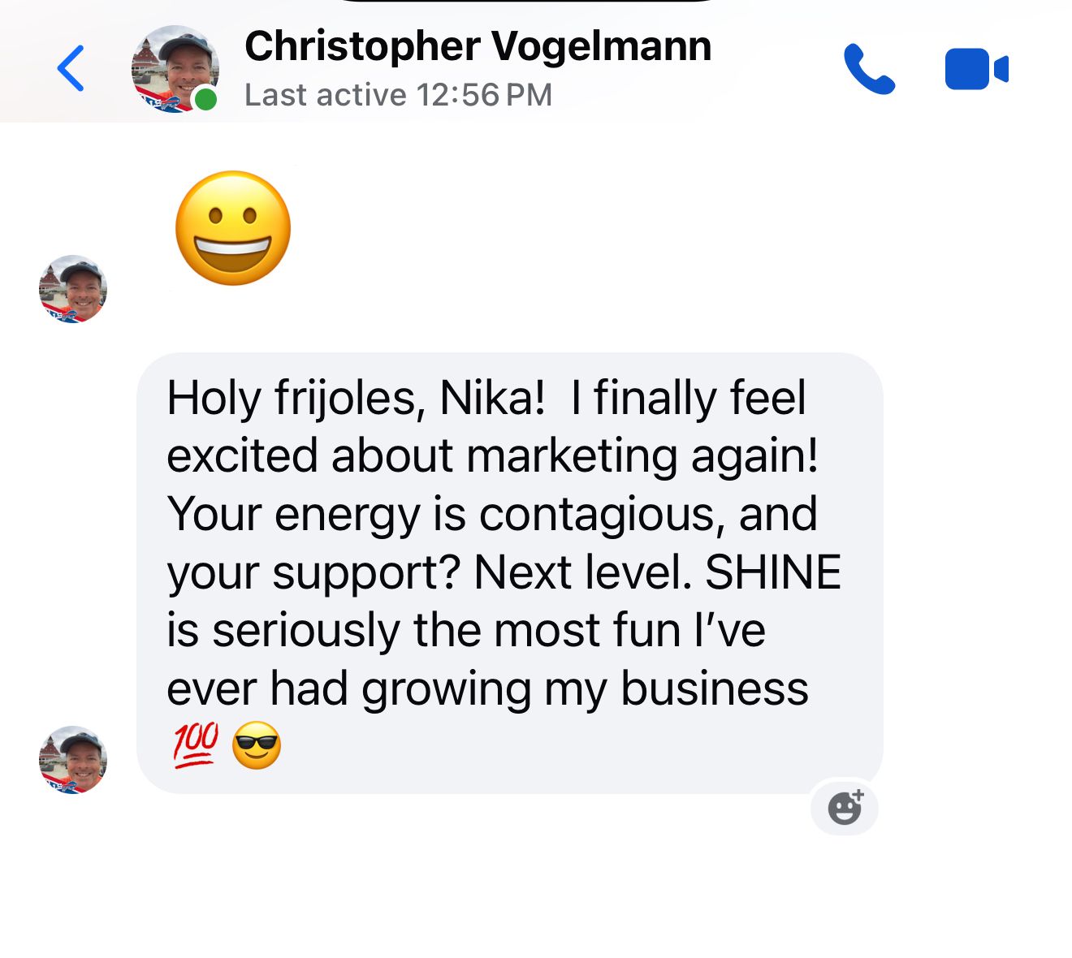This screenshot has width=1072, height=958.
Task: Tap the sunglasses emoji in the message
Action: (x=257, y=745)
